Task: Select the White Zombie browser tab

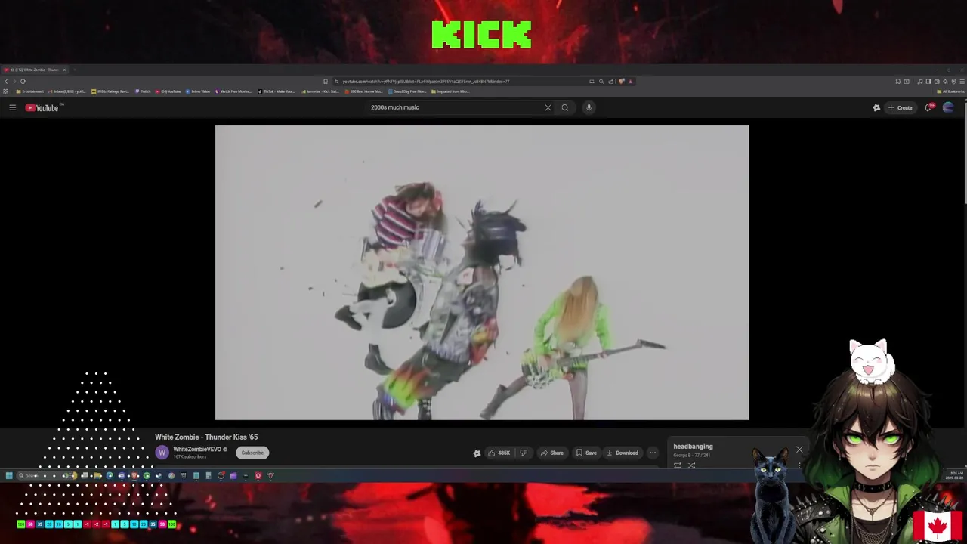Action: (34, 70)
